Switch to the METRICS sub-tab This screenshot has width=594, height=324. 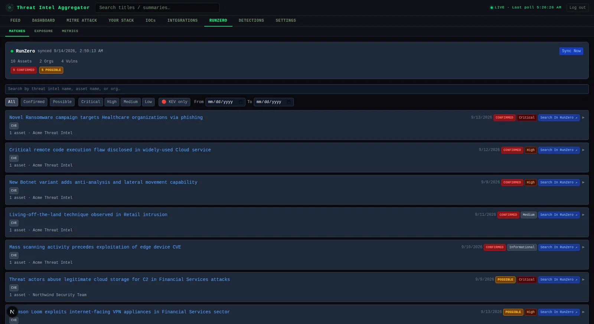[70, 31]
